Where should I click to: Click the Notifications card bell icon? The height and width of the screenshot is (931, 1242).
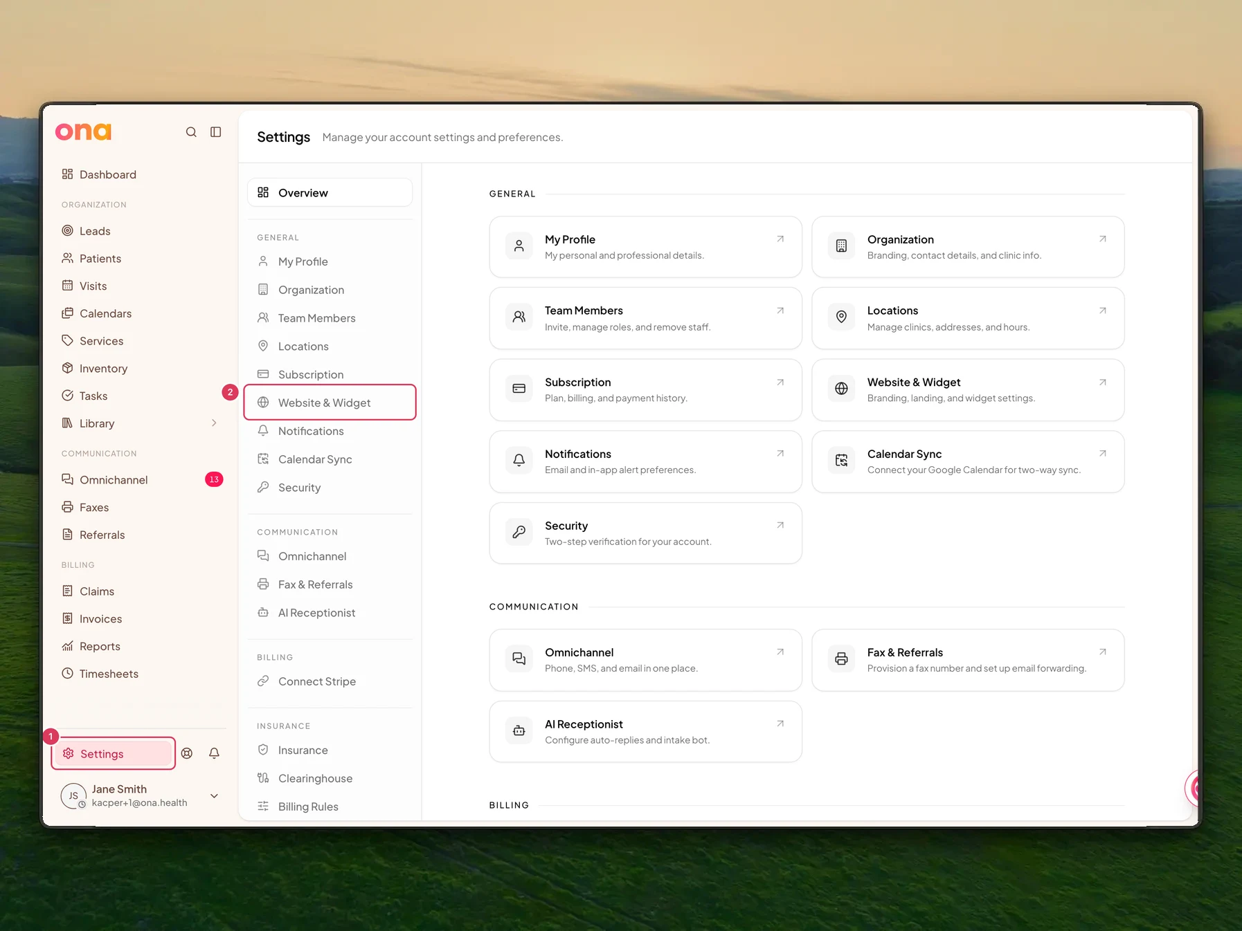coord(519,460)
